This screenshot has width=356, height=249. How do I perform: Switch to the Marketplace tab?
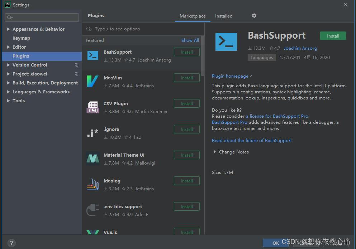coord(193,16)
